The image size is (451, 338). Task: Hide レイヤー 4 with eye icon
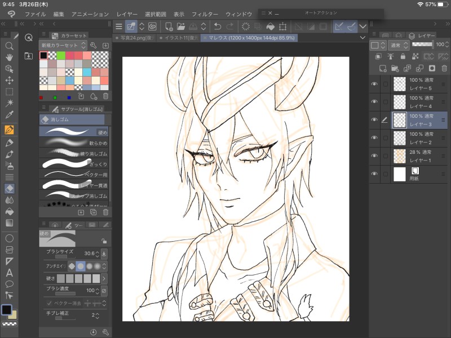pyautogui.click(x=374, y=102)
